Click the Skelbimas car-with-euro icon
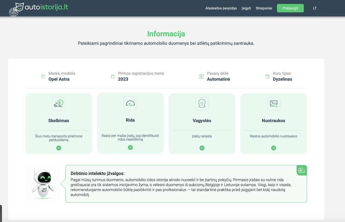This screenshot has height=222, width=345. [x=59, y=104]
